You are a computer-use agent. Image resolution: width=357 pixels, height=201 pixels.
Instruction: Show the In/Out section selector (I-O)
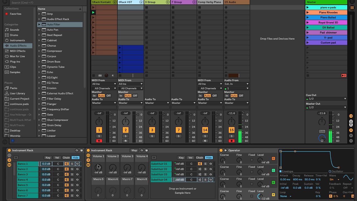(x=351, y=116)
